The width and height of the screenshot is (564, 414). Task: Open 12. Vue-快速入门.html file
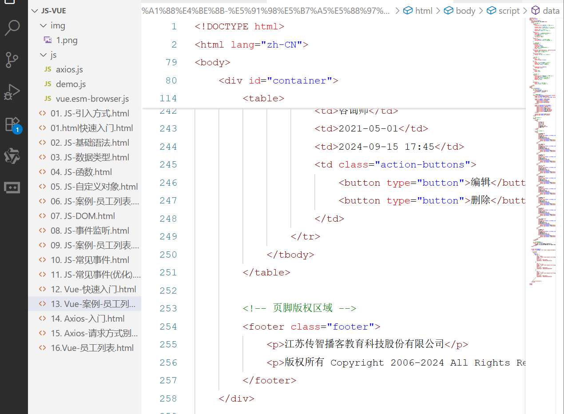coord(84,289)
